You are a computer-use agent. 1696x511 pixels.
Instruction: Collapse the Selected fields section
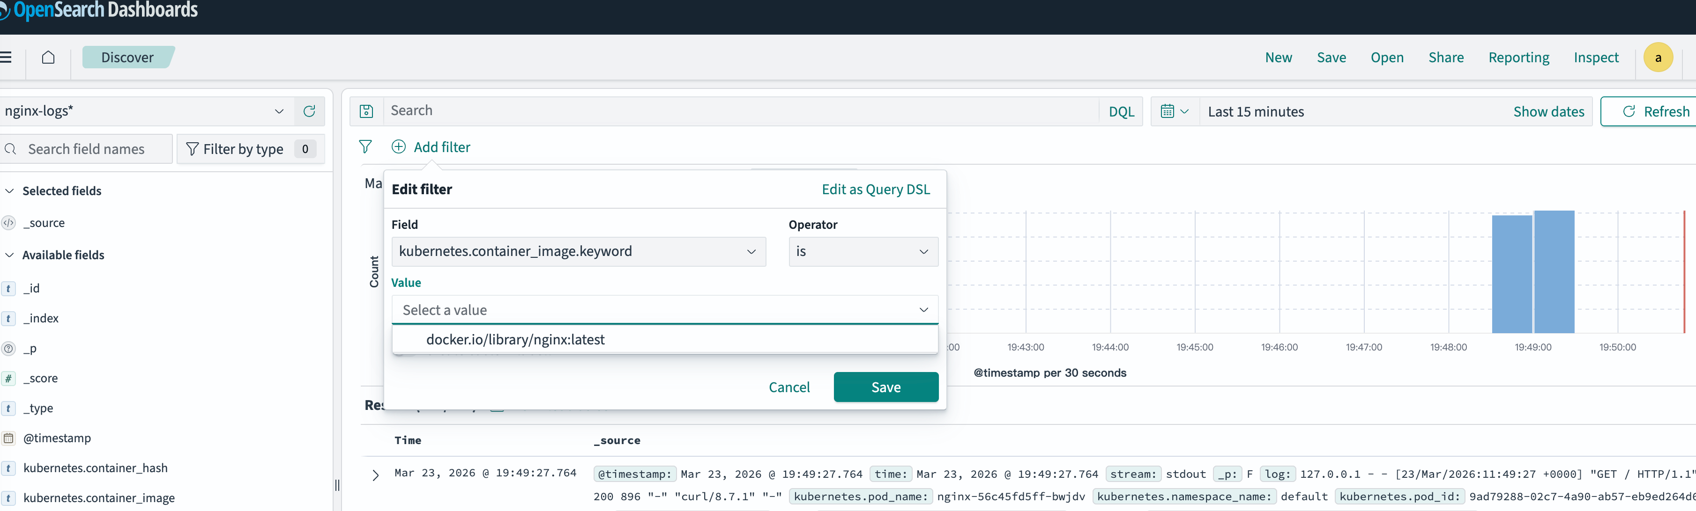(10, 191)
